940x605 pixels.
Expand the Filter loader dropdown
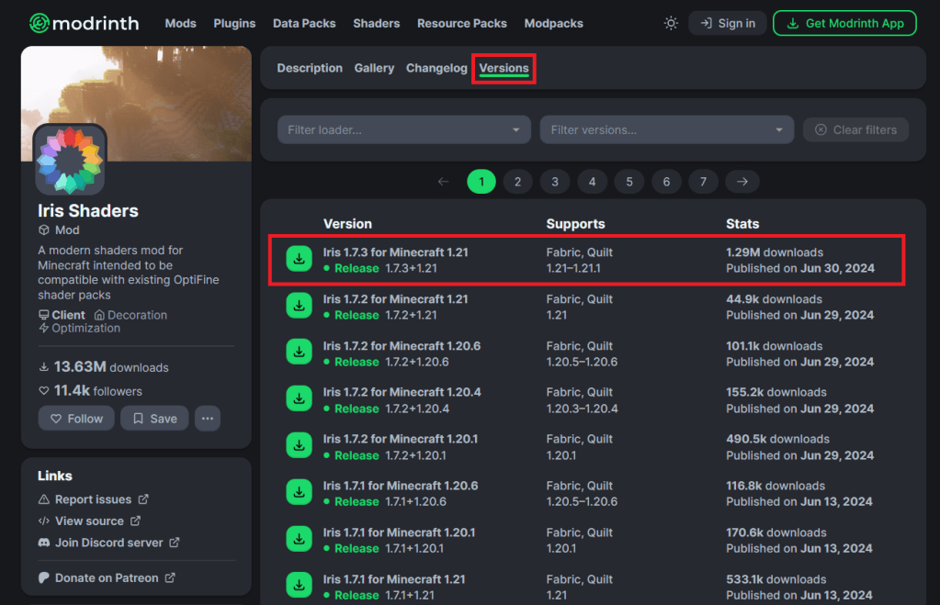point(404,130)
